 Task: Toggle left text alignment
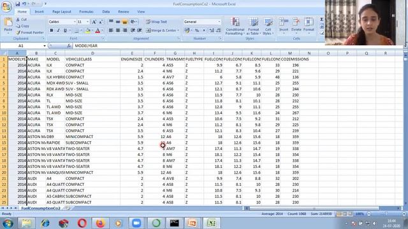pyautogui.click(x=111, y=31)
